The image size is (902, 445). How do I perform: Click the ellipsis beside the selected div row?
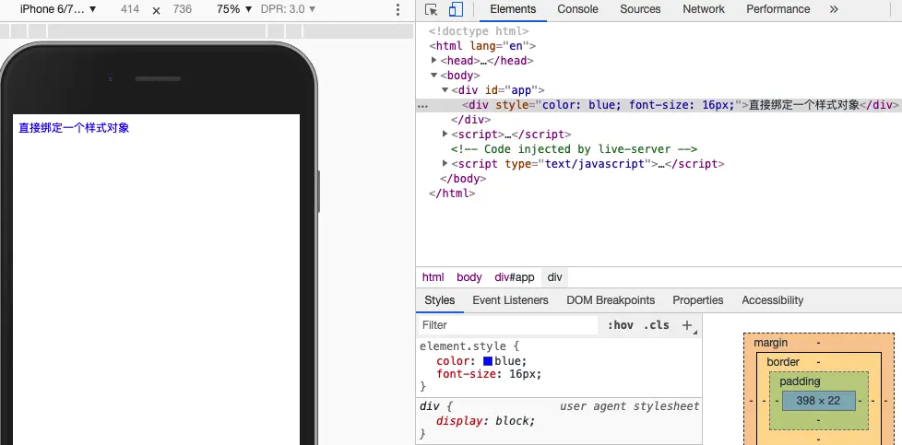coord(422,105)
